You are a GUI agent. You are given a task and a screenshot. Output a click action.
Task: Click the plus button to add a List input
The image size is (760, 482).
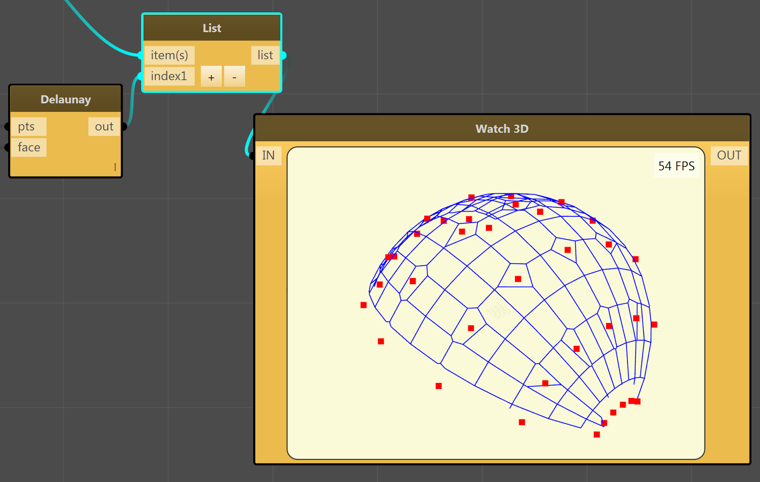tap(211, 76)
